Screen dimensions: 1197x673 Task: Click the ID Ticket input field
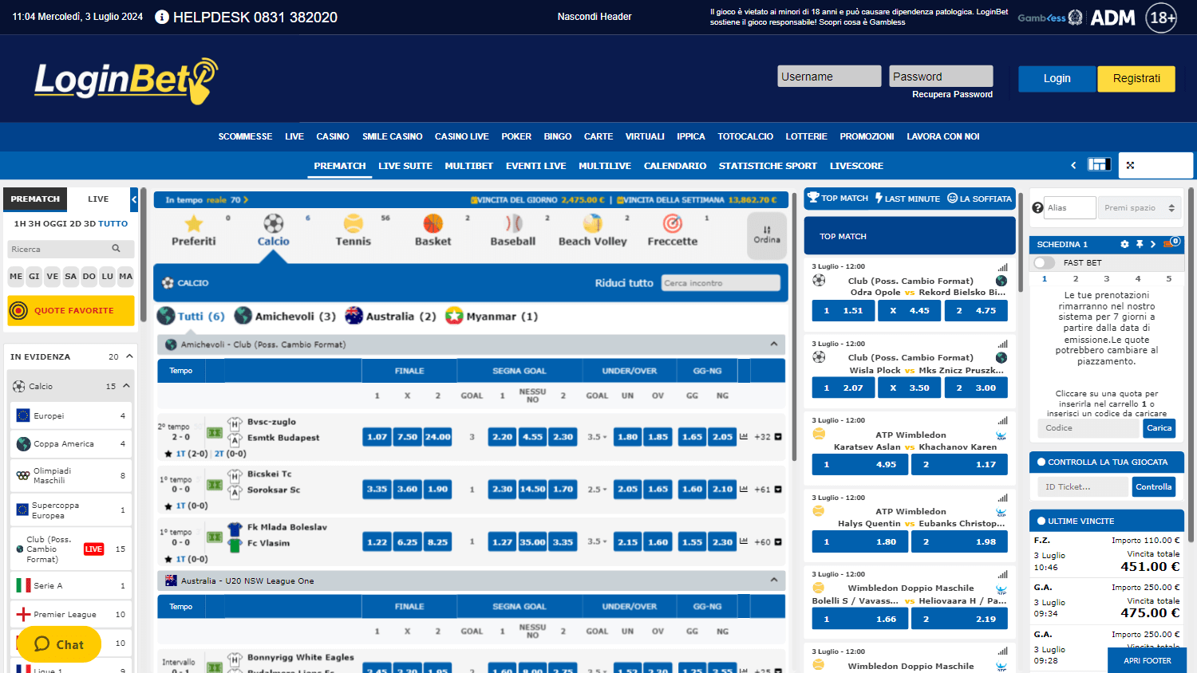point(1083,486)
